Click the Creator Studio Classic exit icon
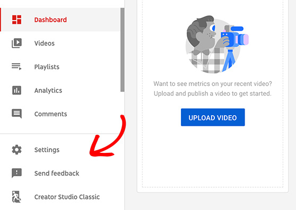This screenshot has height=210, width=296. 16,197
